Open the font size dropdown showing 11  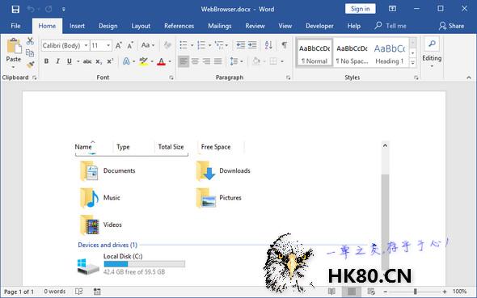coord(108,45)
